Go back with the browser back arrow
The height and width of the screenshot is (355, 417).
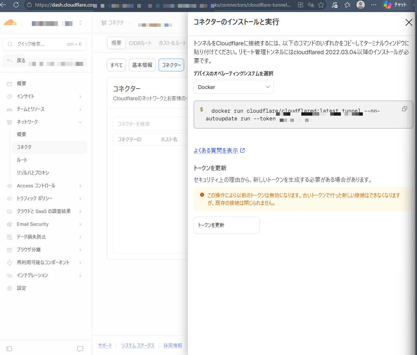3,4
